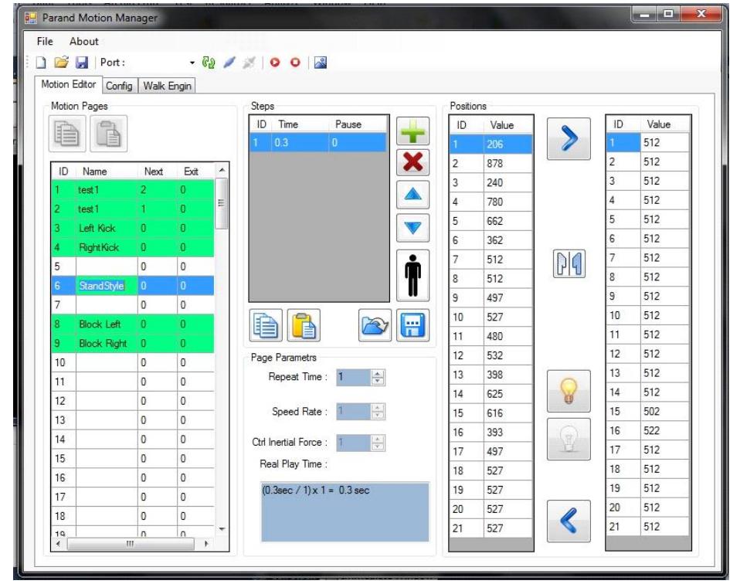Create a new file from toolbar
Viewport: 740px width, 584px height.
pos(42,63)
